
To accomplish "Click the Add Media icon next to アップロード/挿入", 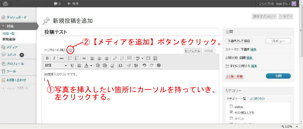I will click(x=71, y=51).
